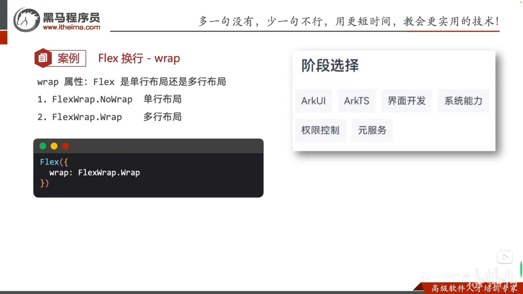
Task: Click the red hexagon document icon
Action: click(x=43, y=58)
